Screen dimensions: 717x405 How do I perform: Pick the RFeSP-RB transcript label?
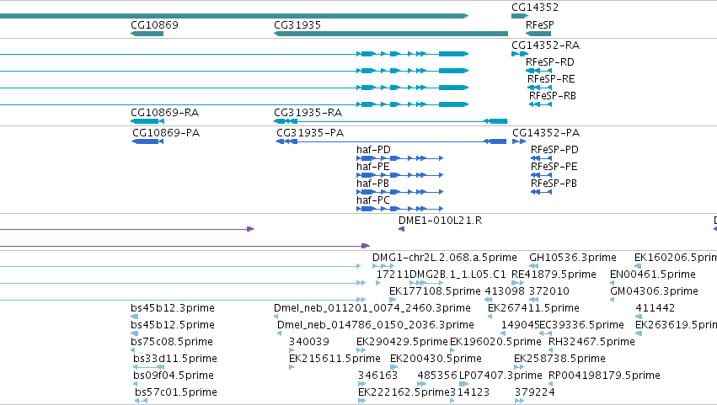tap(553, 96)
